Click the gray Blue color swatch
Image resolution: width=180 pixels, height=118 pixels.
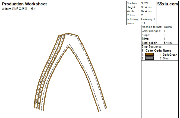[149, 58]
